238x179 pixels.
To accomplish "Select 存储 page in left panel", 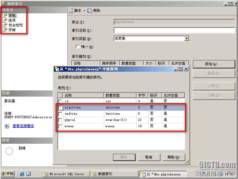I will tap(12, 30).
